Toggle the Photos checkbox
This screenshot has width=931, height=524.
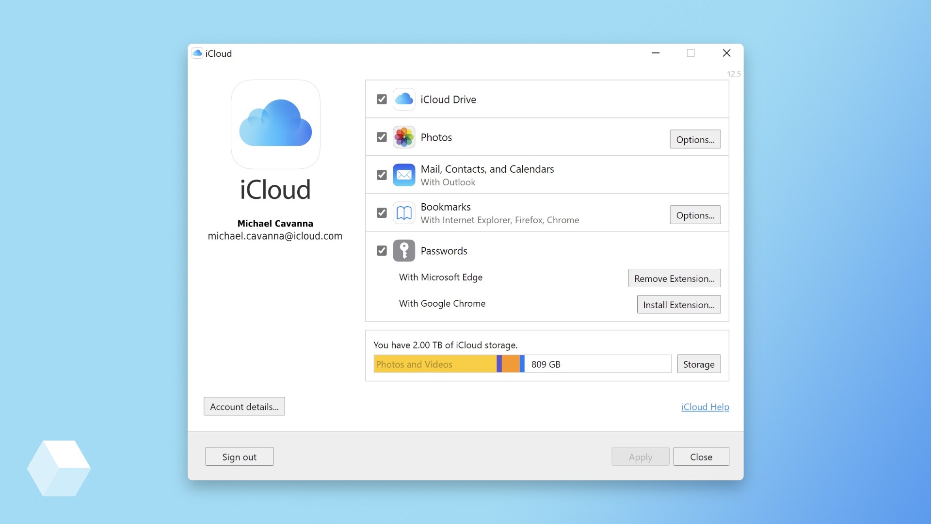382,137
